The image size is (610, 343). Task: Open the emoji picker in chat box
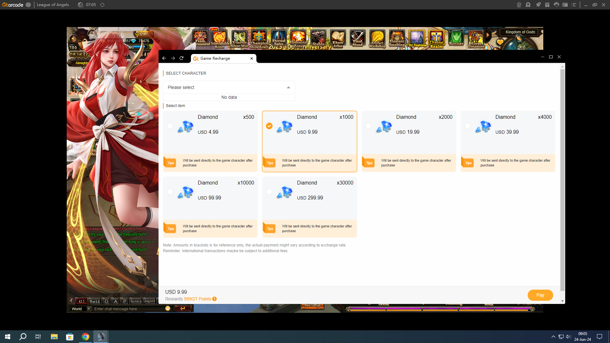pyautogui.click(x=168, y=308)
